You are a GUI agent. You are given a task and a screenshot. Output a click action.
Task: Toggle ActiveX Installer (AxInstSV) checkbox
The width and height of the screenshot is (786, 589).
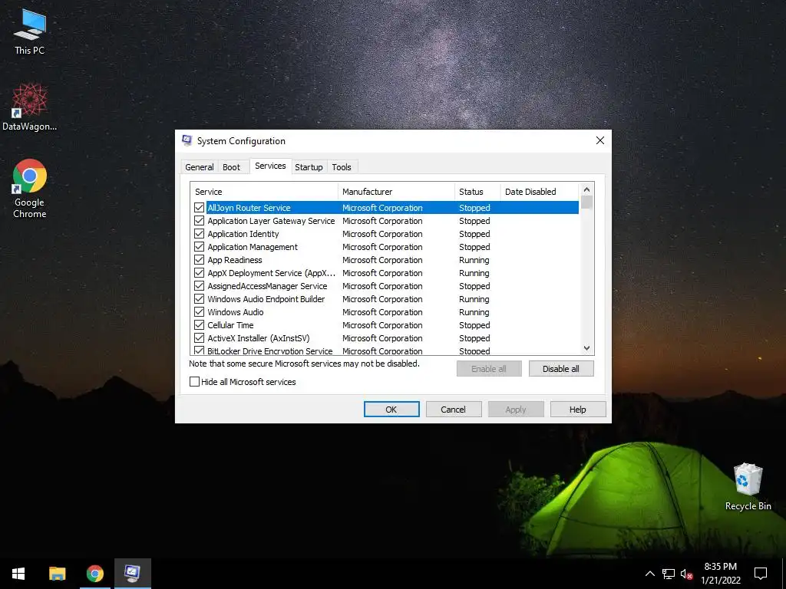point(199,337)
